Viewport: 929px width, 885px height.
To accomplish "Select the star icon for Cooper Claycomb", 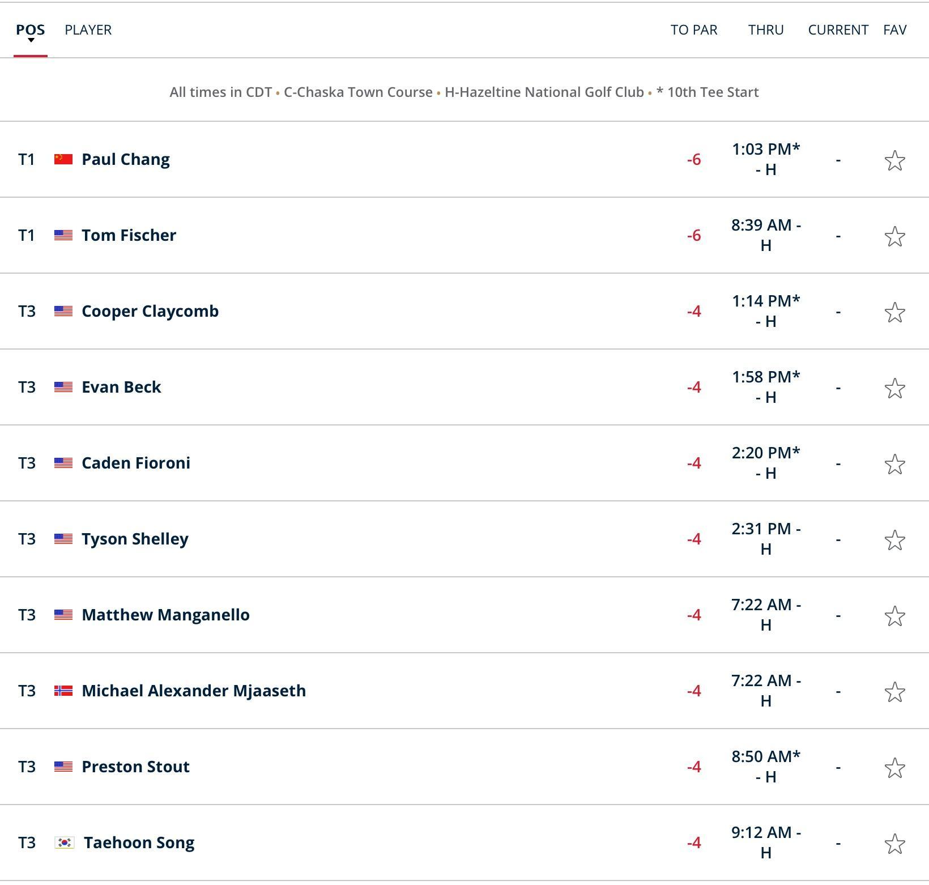I will click(895, 313).
